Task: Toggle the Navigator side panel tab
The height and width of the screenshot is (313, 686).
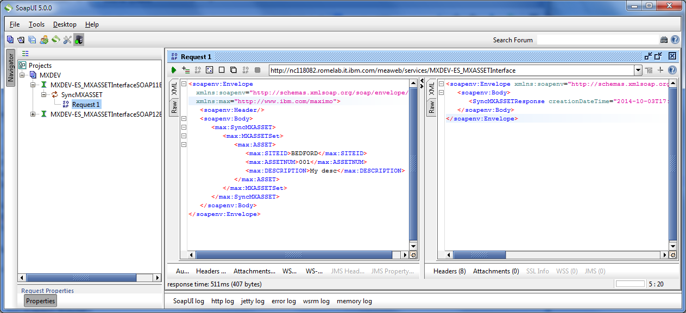Action: point(10,68)
